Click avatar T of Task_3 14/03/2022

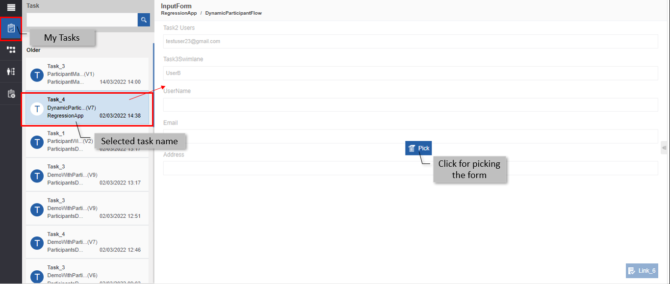[37, 75]
